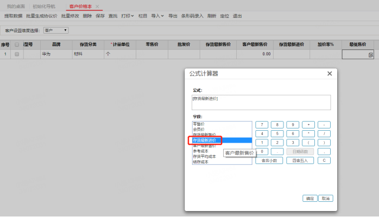Click the C clear key

(x=324, y=160)
